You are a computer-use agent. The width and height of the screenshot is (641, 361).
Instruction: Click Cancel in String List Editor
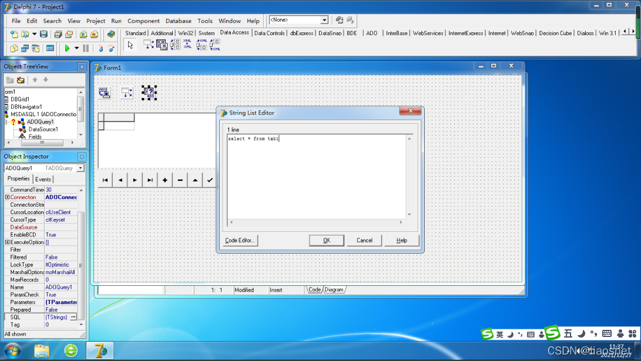pos(364,240)
